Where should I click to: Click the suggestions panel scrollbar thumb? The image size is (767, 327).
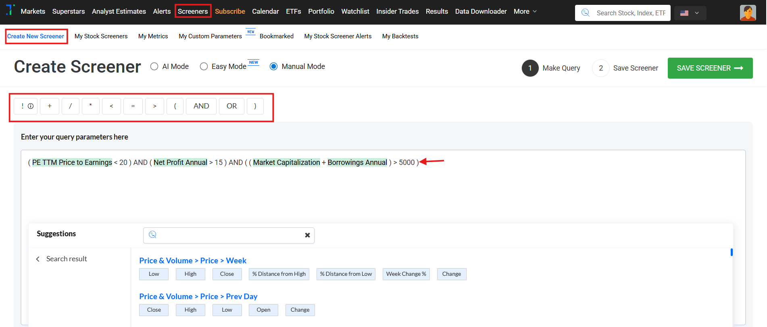(732, 252)
